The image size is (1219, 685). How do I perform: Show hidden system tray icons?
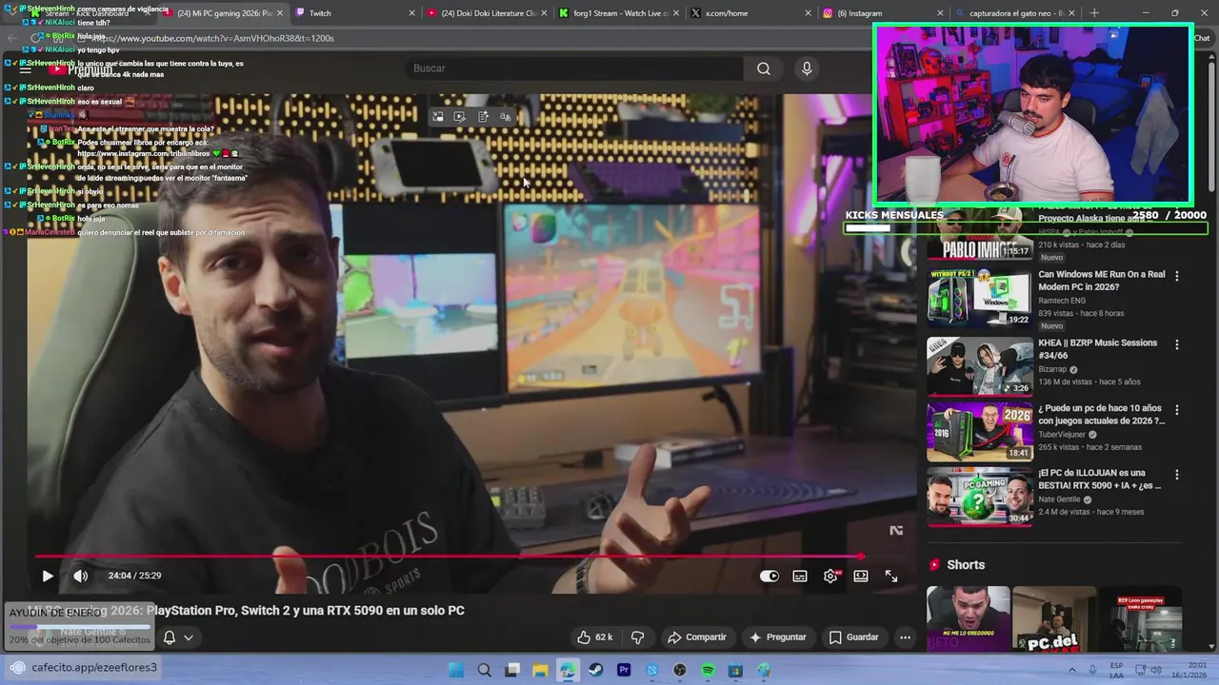1072,670
